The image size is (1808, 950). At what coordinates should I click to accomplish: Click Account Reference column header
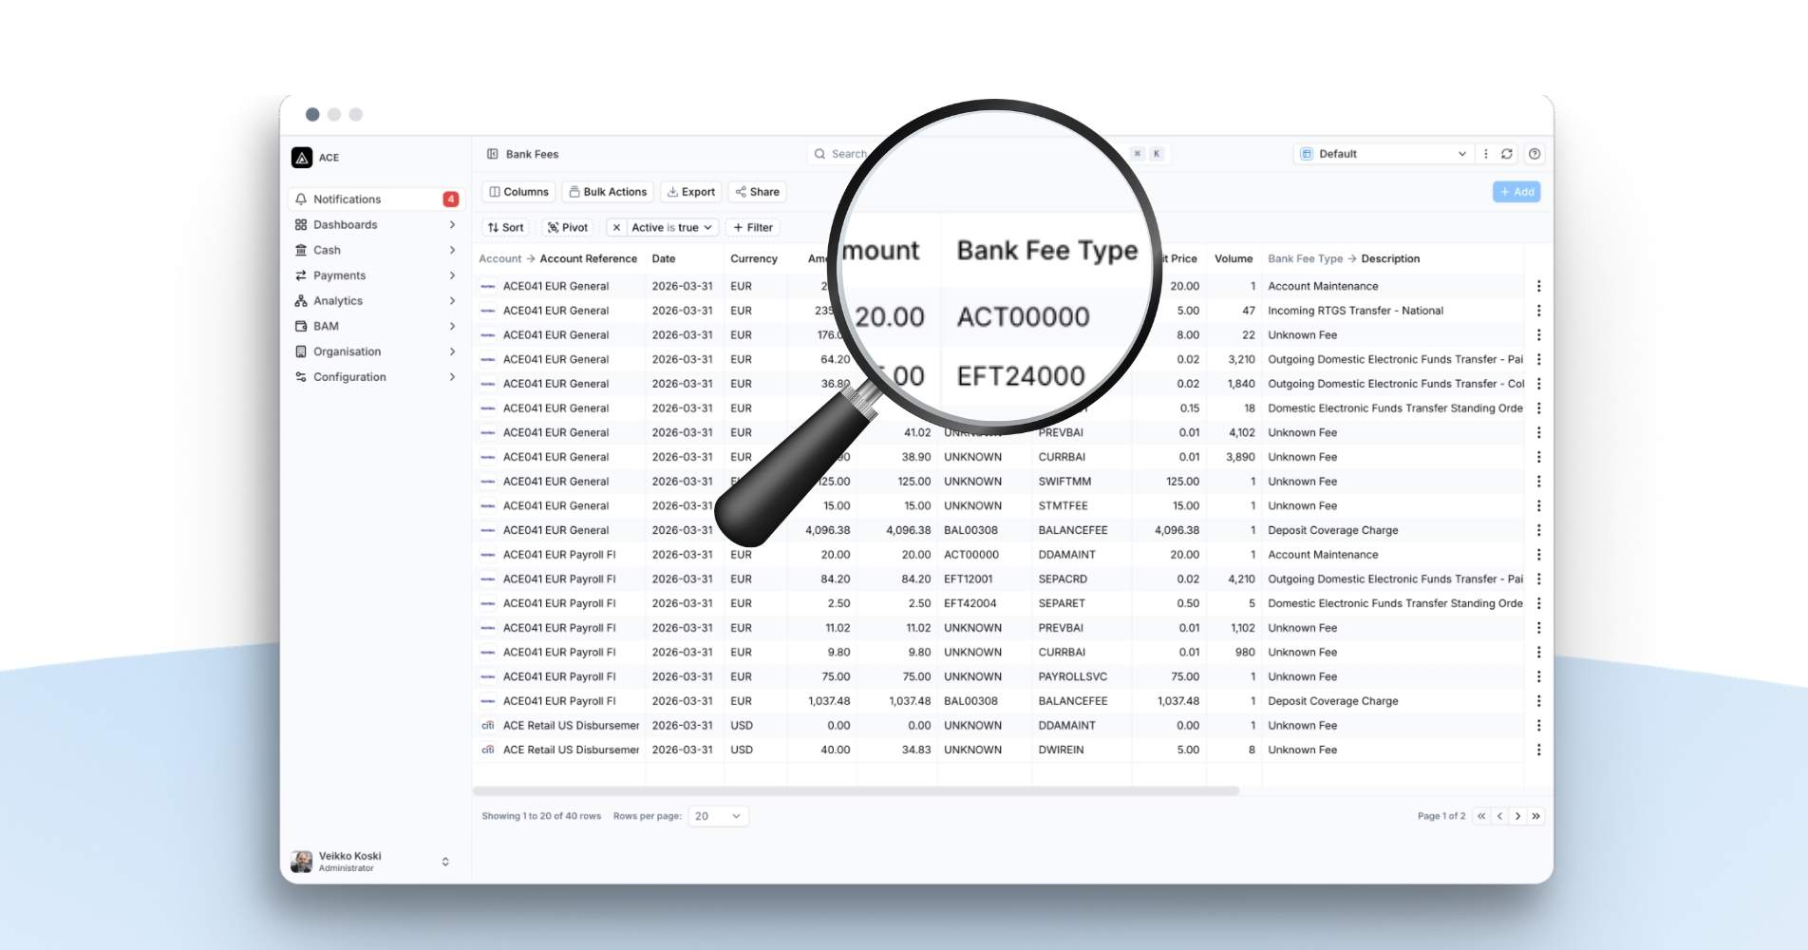pos(589,258)
